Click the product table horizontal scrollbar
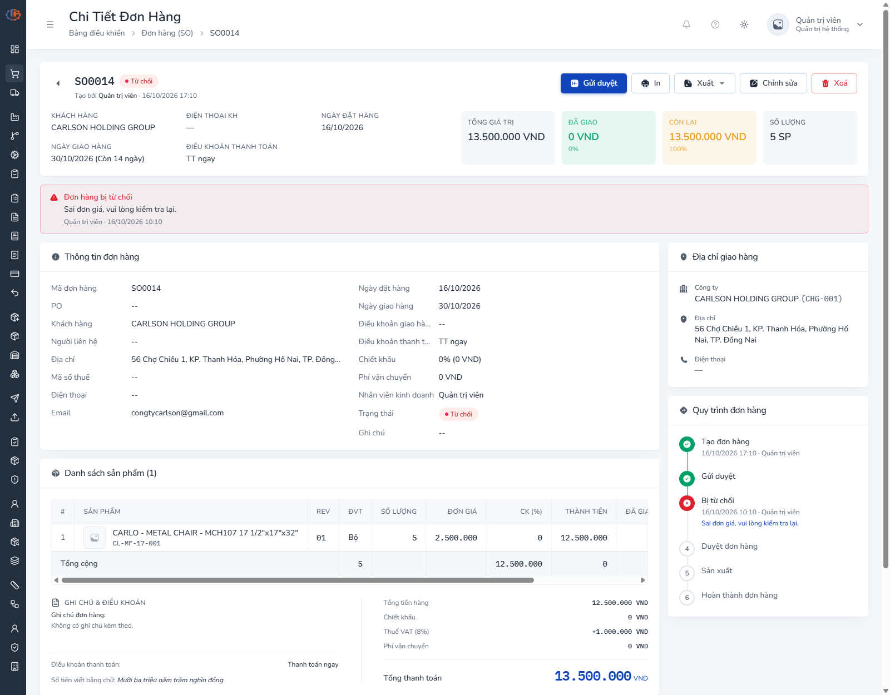Image resolution: width=890 pixels, height=695 pixels. click(x=298, y=580)
